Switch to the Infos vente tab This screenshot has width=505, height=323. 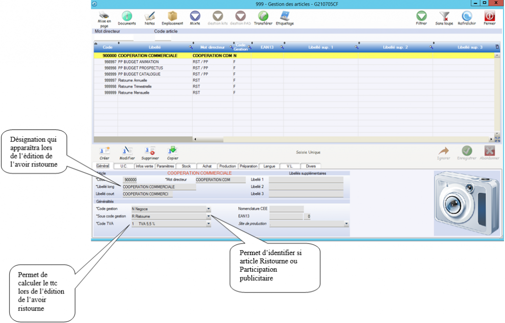(144, 166)
